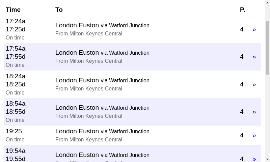Open details arrow for 19:25 train
Image resolution: width=270 pixels, height=162 pixels.
(254, 136)
